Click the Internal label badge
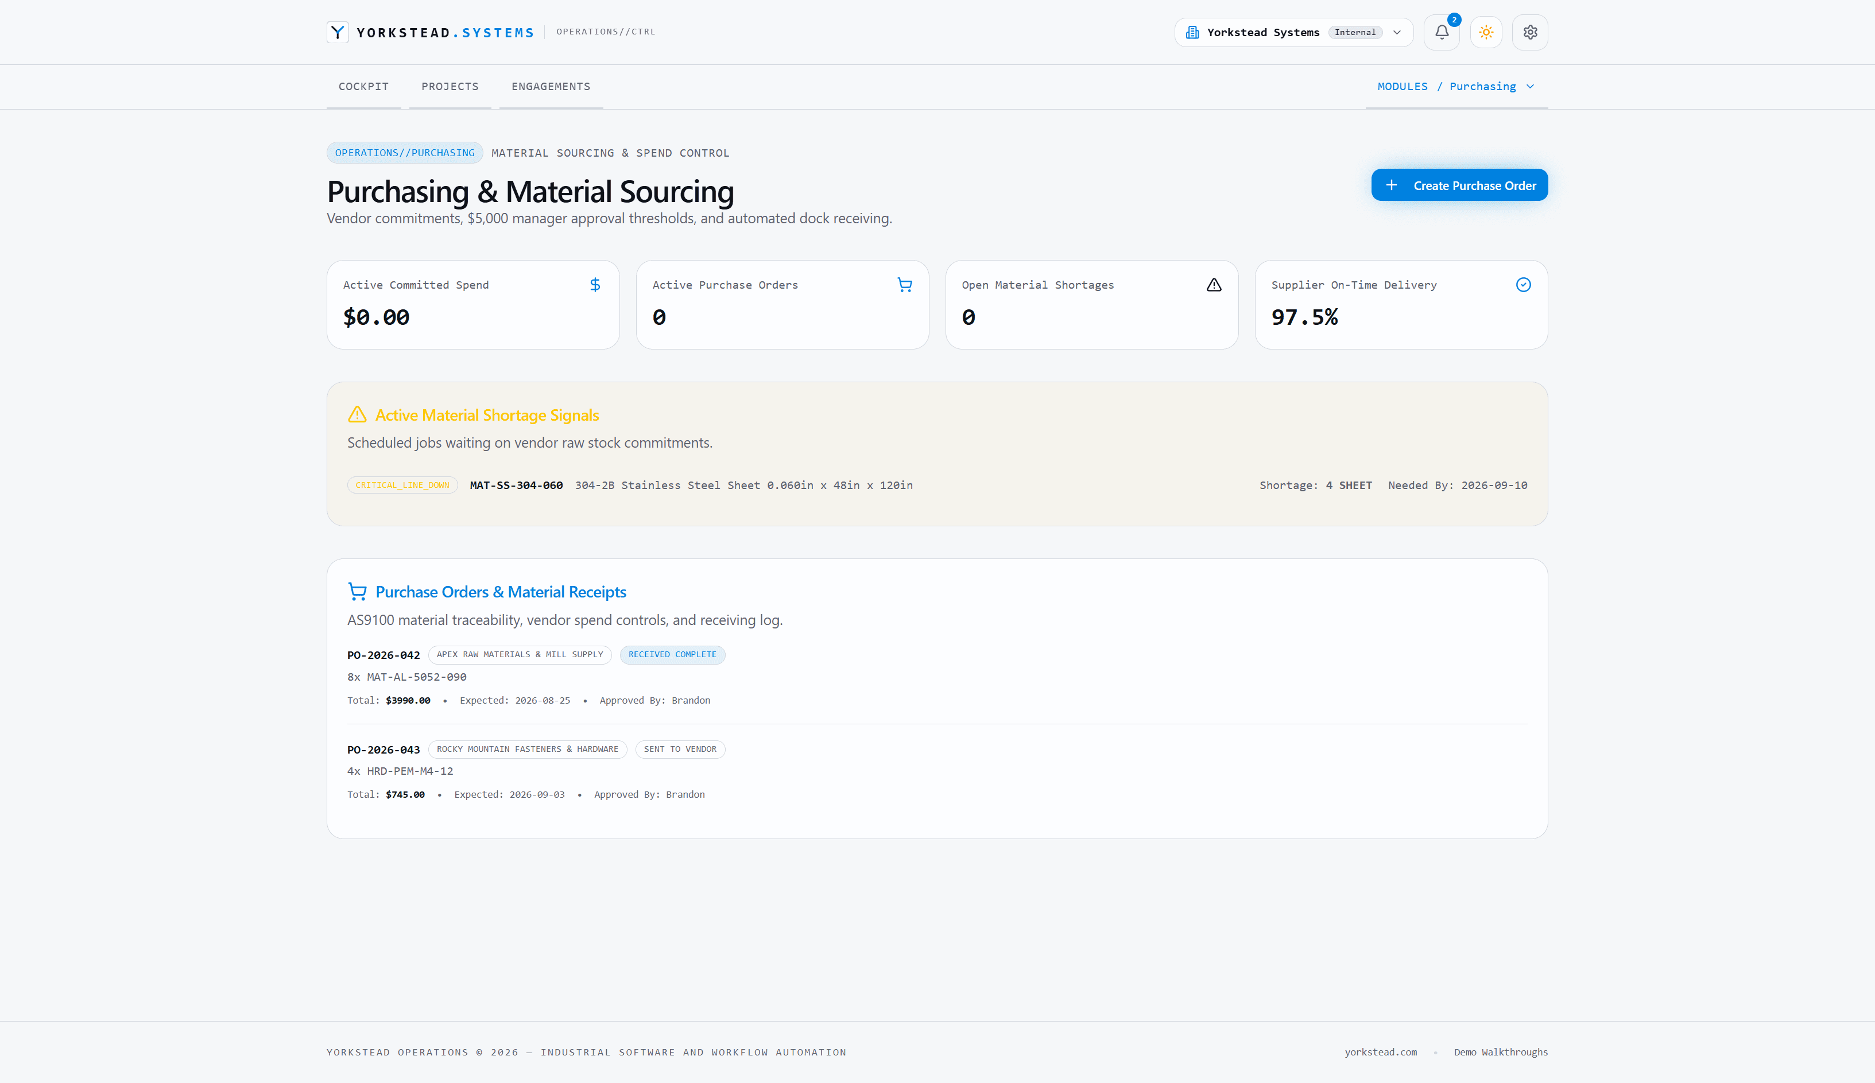This screenshot has height=1083, width=1875. coord(1355,32)
